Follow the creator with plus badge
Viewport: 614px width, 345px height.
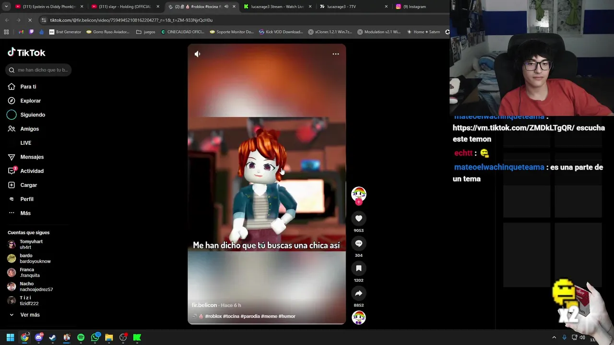point(359,202)
